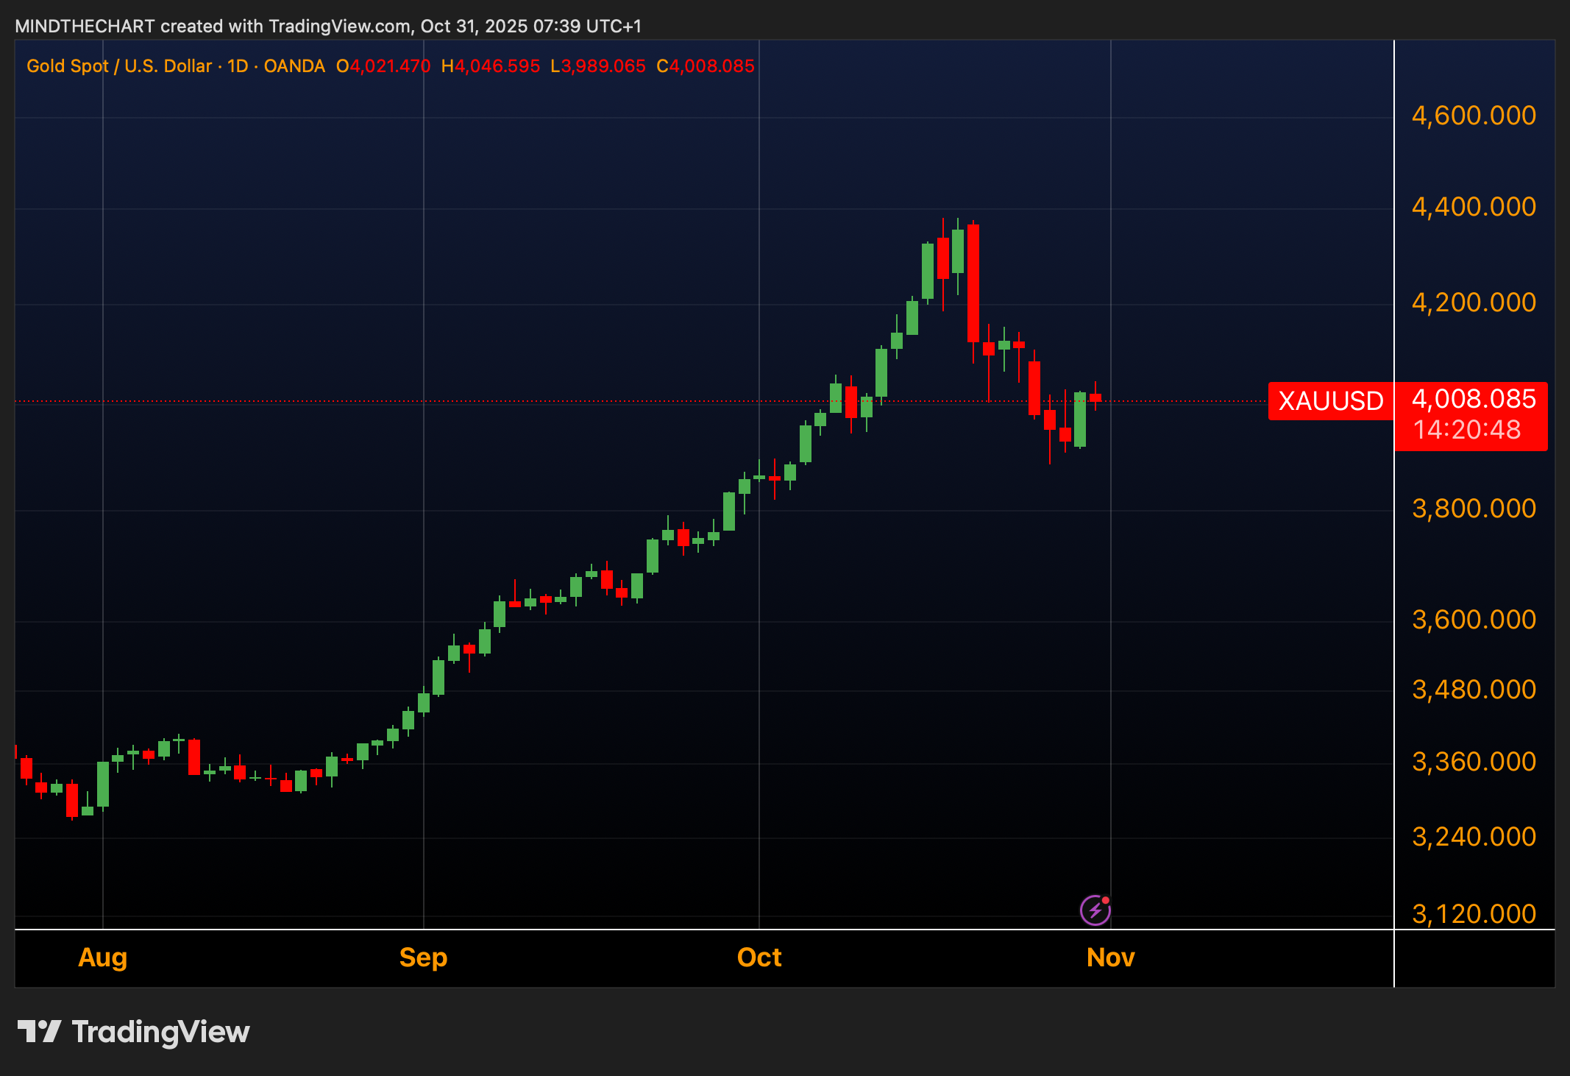The height and width of the screenshot is (1076, 1570).
Task: Click the 3,120.000 price axis label
Action: (x=1474, y=914)
